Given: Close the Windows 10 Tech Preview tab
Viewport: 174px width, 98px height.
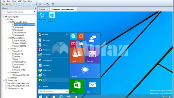Looking at the screenshot, I should point(76,9).
